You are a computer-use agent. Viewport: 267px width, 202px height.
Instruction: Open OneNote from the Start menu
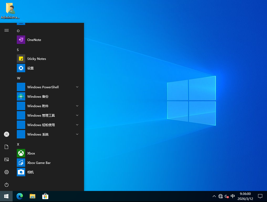click(34, 40)
